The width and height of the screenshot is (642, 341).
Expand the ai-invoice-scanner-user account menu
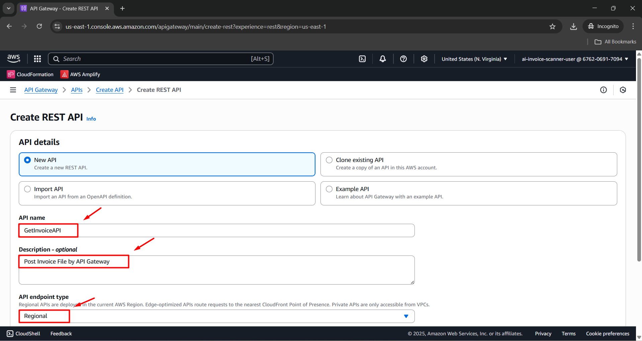pyautogui.click(x=574, y=59)
